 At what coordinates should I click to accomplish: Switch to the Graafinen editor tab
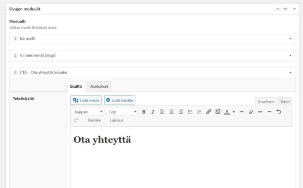pos(266,102)
